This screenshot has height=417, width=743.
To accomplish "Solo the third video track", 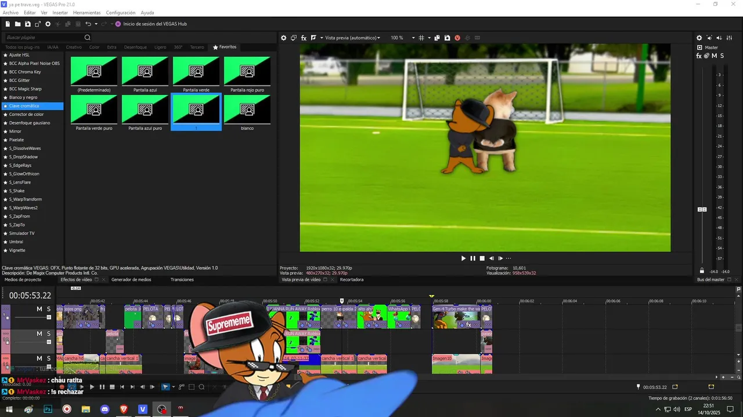I will pos(49,359).
